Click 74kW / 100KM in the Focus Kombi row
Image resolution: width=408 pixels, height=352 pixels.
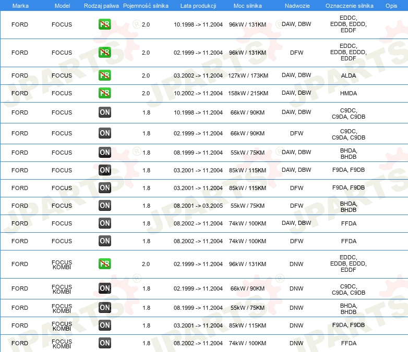[x=247, y=343]
